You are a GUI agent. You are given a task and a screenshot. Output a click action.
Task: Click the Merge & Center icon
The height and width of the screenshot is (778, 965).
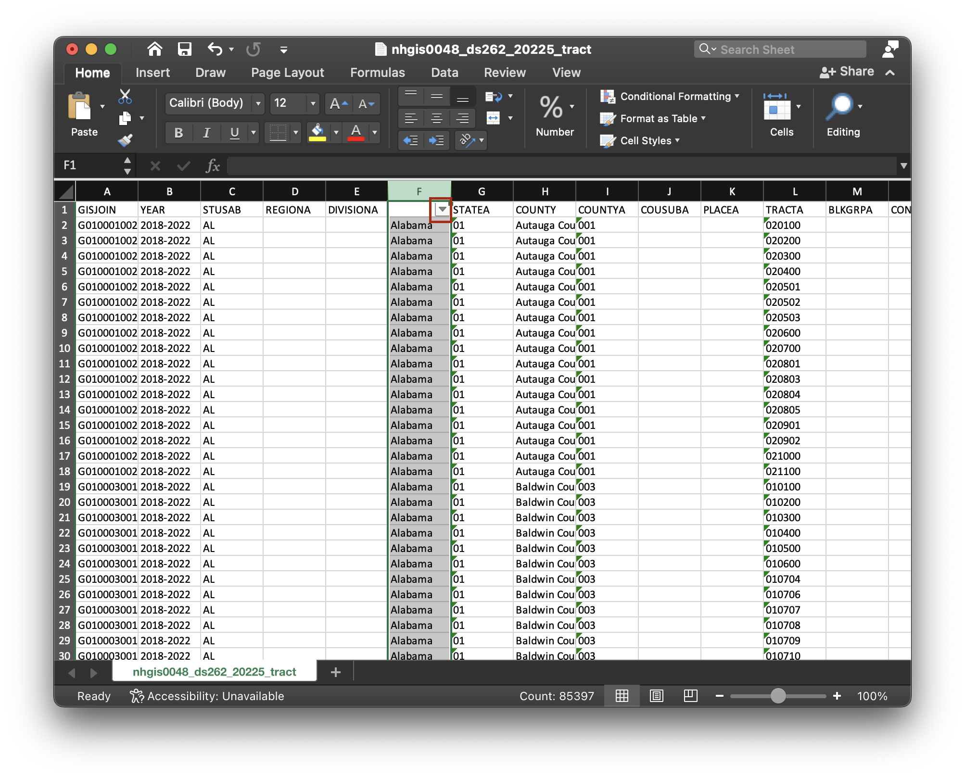(x=494, y=118)
